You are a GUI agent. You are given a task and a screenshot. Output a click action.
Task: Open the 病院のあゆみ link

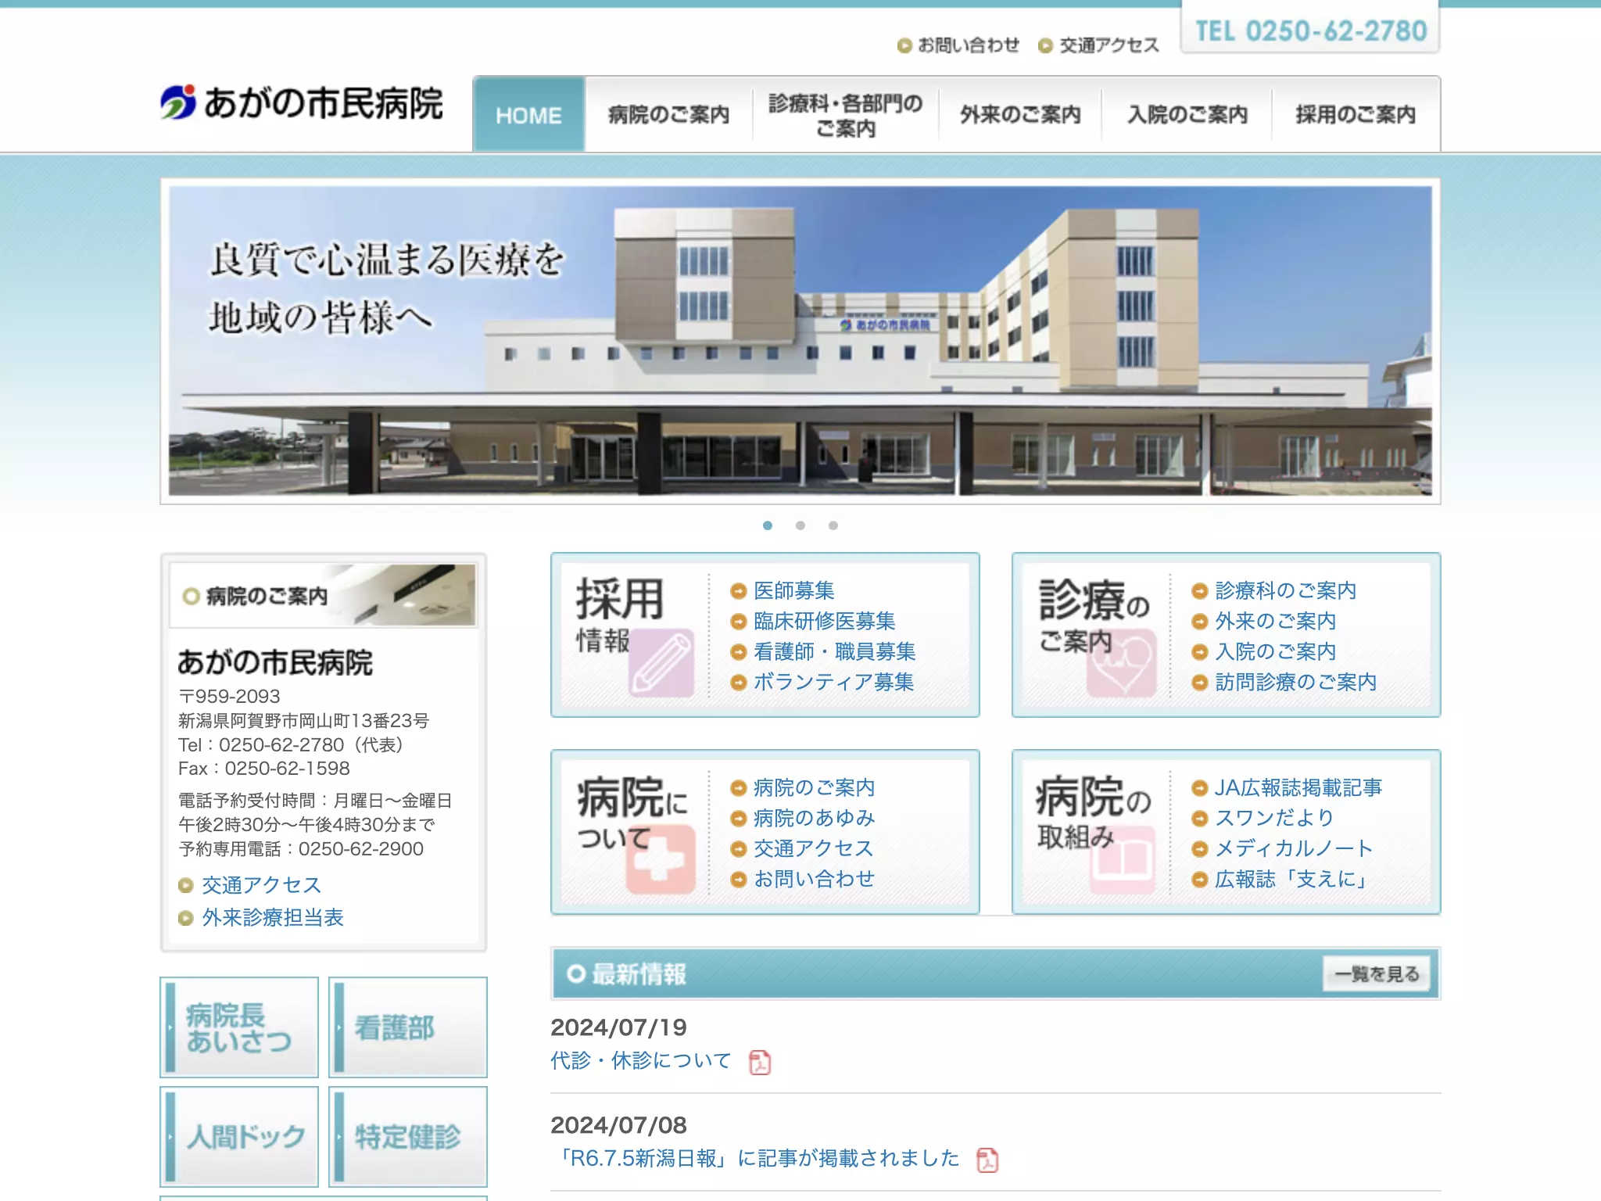click(815, 818)
